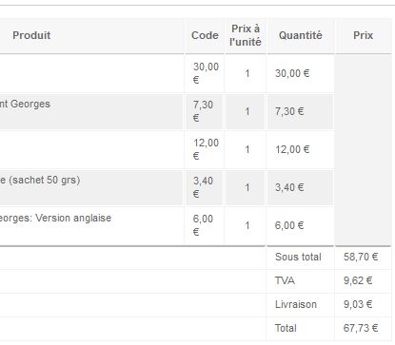Click the Code column header

click(205, 35)
